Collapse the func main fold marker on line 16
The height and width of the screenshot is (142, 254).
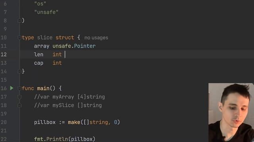[19, 88]
